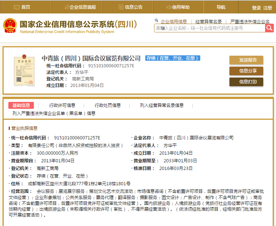276x226 pixels.
Task: Click the 营业执照信息 section heading
Action: coord(24,128)
